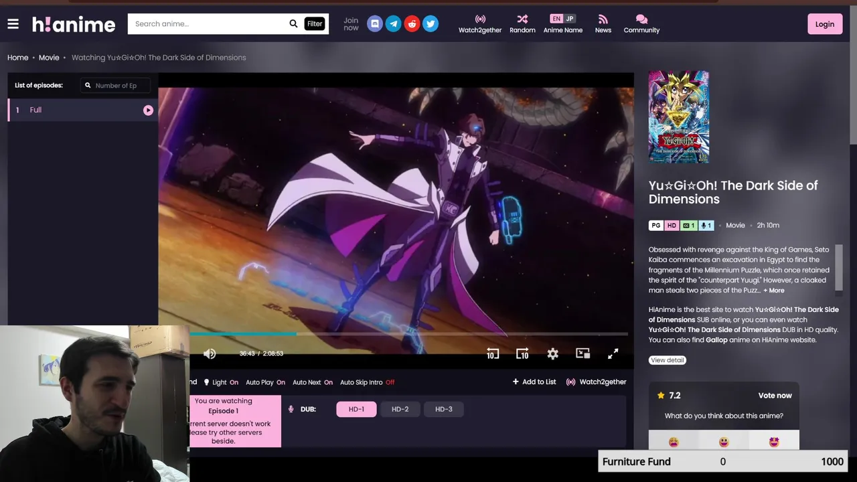The width and height of the screenshot is (857, 482).
Task: Click the movie title heading
Action: [x=733, y=192]
